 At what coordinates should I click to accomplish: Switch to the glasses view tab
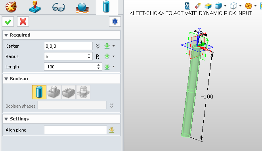coord(59,8)
